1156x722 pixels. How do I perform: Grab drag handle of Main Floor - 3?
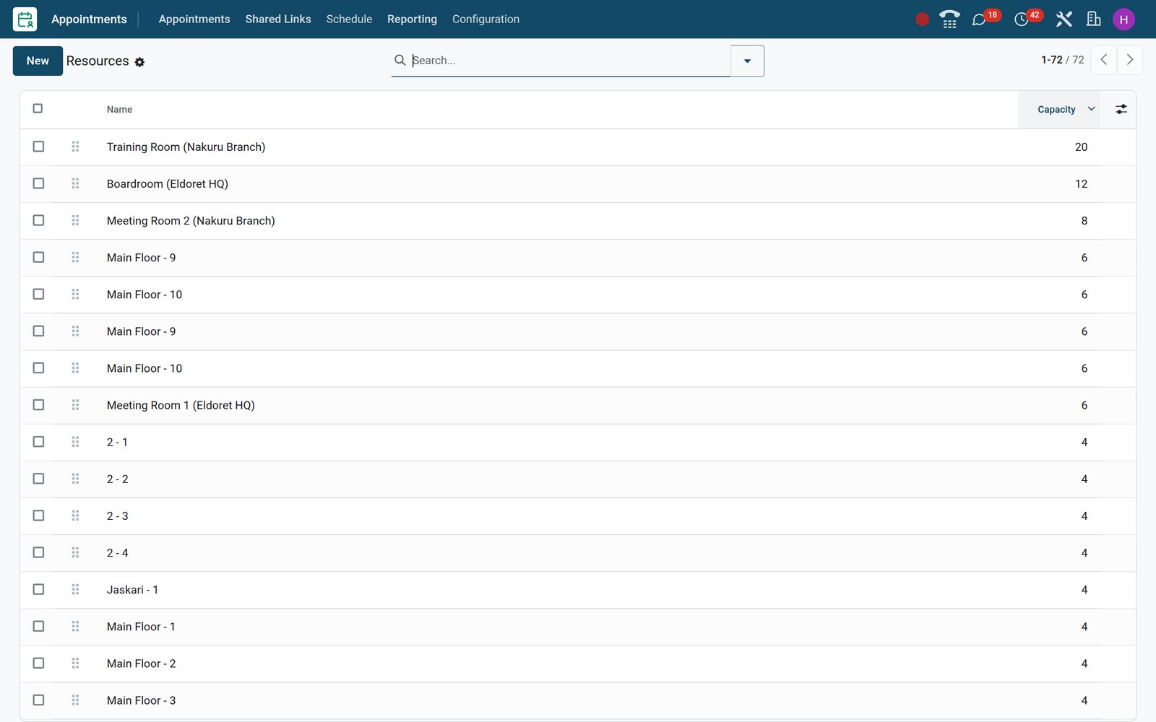[x=75, y=700]
